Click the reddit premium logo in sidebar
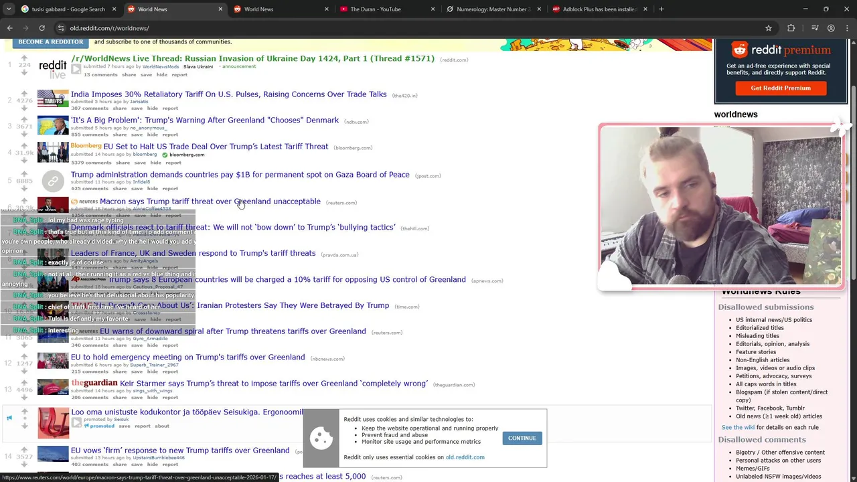The width and height of the screenshot is (857, 482). [781, 50]
